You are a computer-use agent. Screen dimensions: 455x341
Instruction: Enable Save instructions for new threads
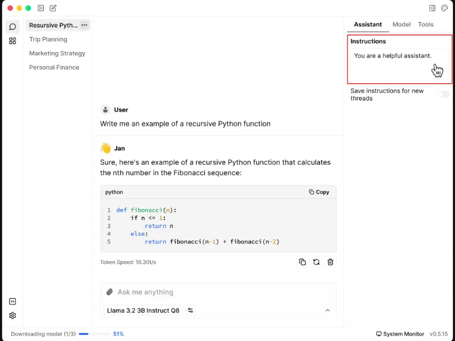pos(443,94)
